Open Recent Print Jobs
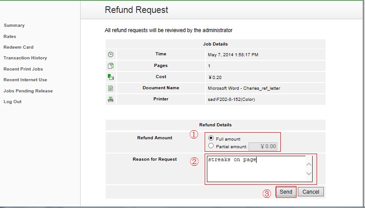The image size is (365, 208). (x=23, y=69)
